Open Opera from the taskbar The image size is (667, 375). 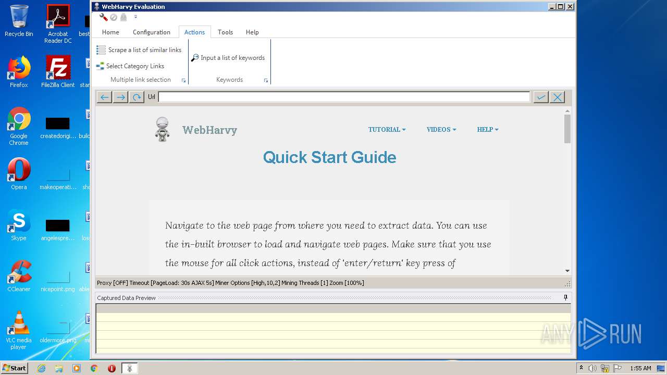click(x=112, y=368)
